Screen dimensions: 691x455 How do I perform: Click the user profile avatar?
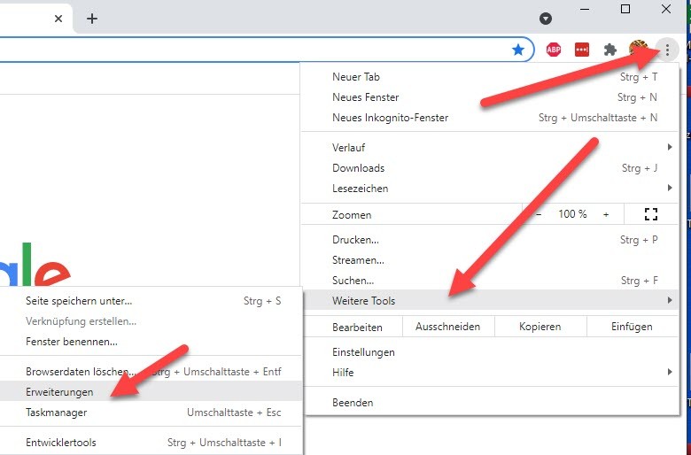tap(638, 50)
